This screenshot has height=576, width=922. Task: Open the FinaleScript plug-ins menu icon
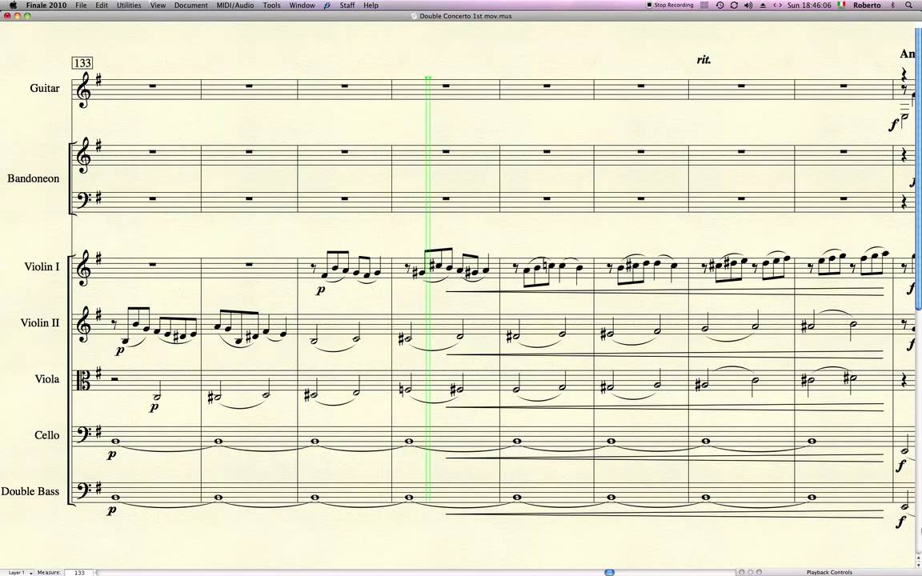[x=327, y=6]
